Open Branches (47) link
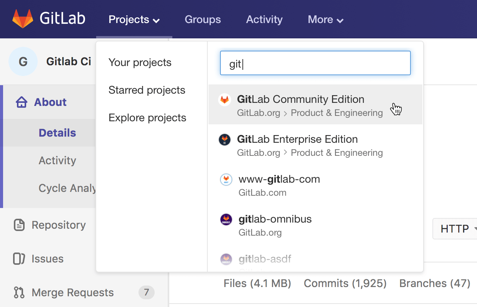This screenshot has width=477, height=307. coord(435,283)
